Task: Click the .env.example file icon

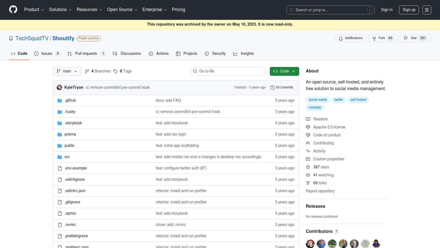Action: pyautogui.click(x=60, y=168)
